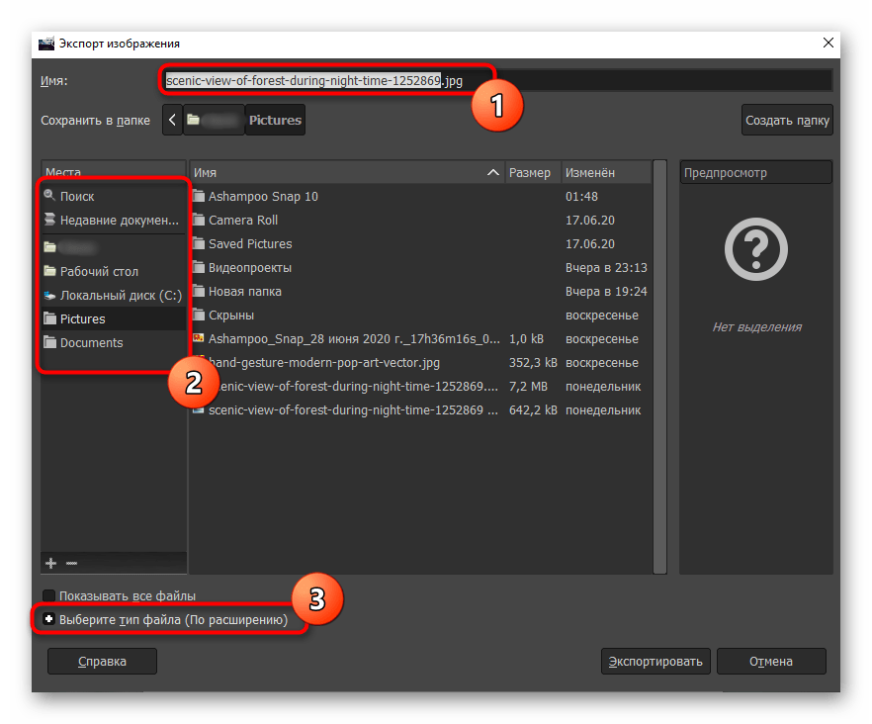Click the Рабочий стол folder icon

click(x=50, y=270)
